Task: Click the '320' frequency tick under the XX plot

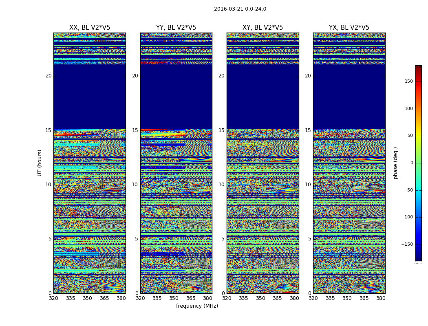Action: click(x=53, y=298)
